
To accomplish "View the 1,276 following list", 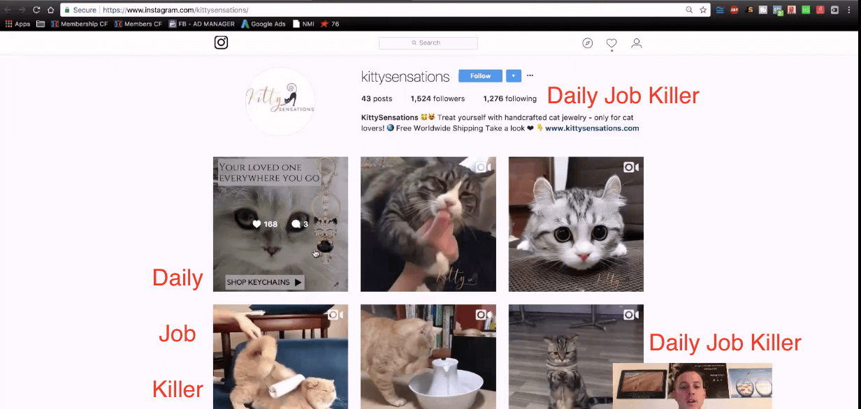I will (x=510, y=98).
